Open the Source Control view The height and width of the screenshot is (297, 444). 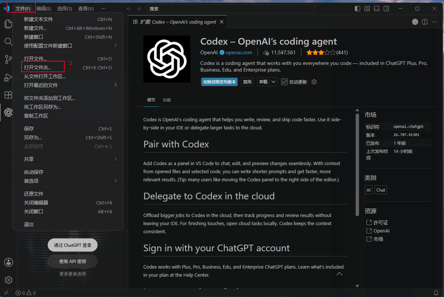pyautogui.click(x=8, y=59)
